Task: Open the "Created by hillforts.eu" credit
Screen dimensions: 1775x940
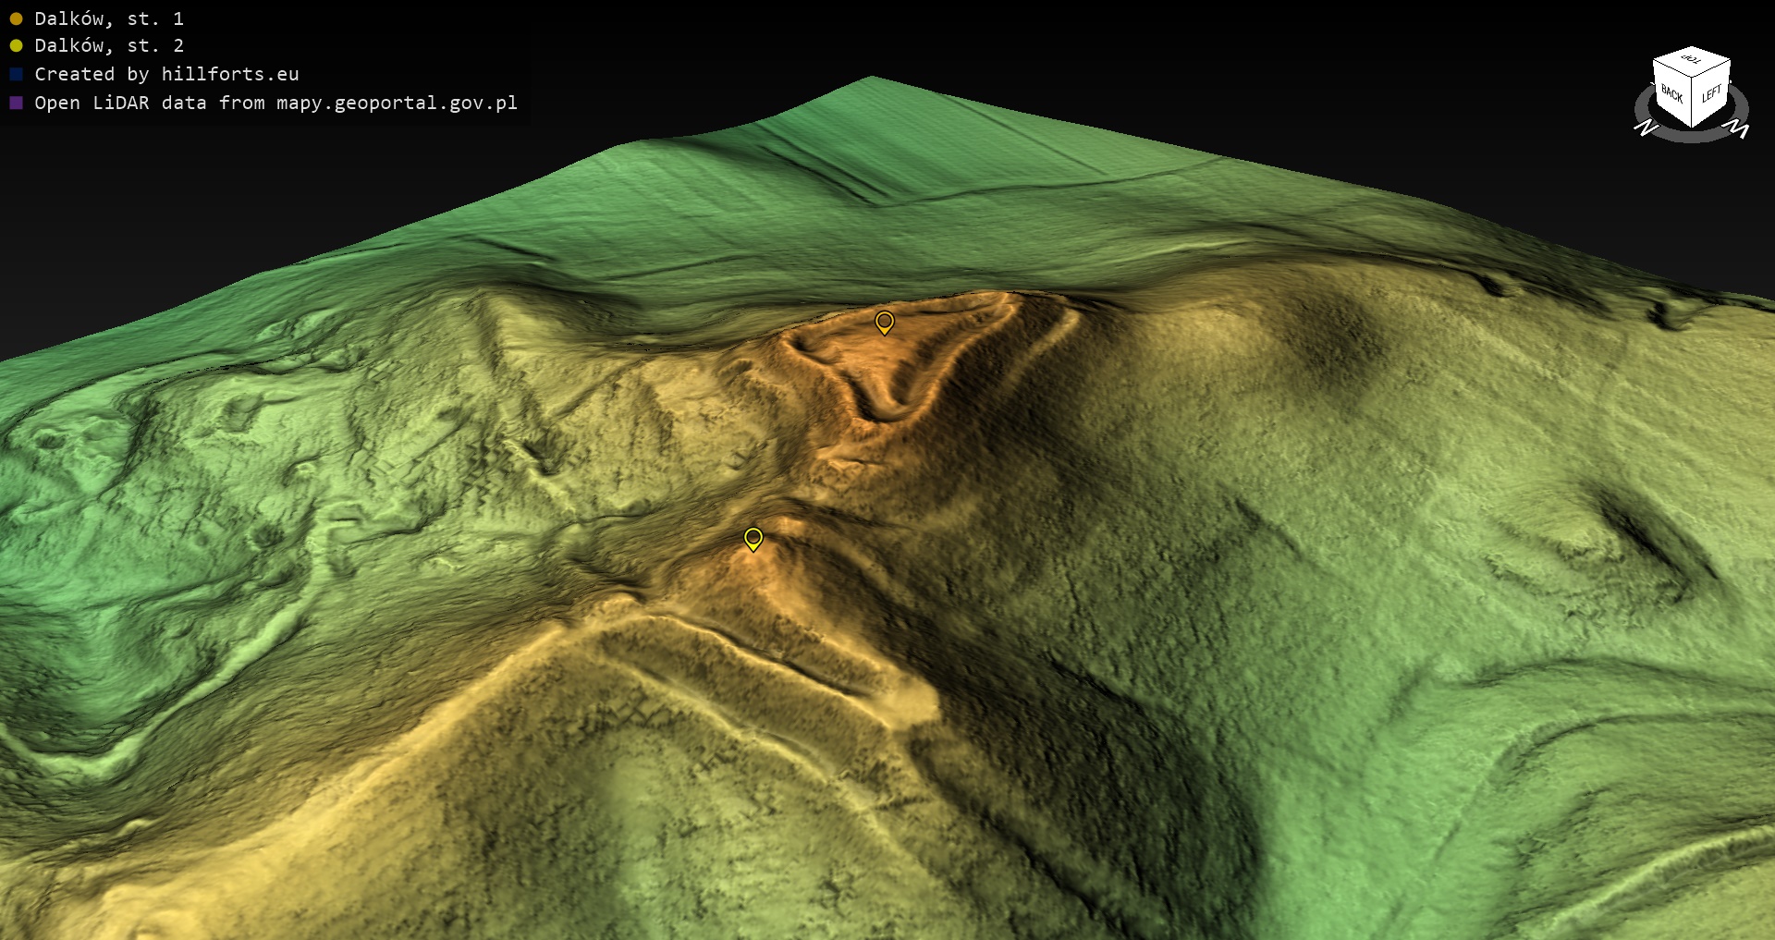Action: [x=166, y=74]
